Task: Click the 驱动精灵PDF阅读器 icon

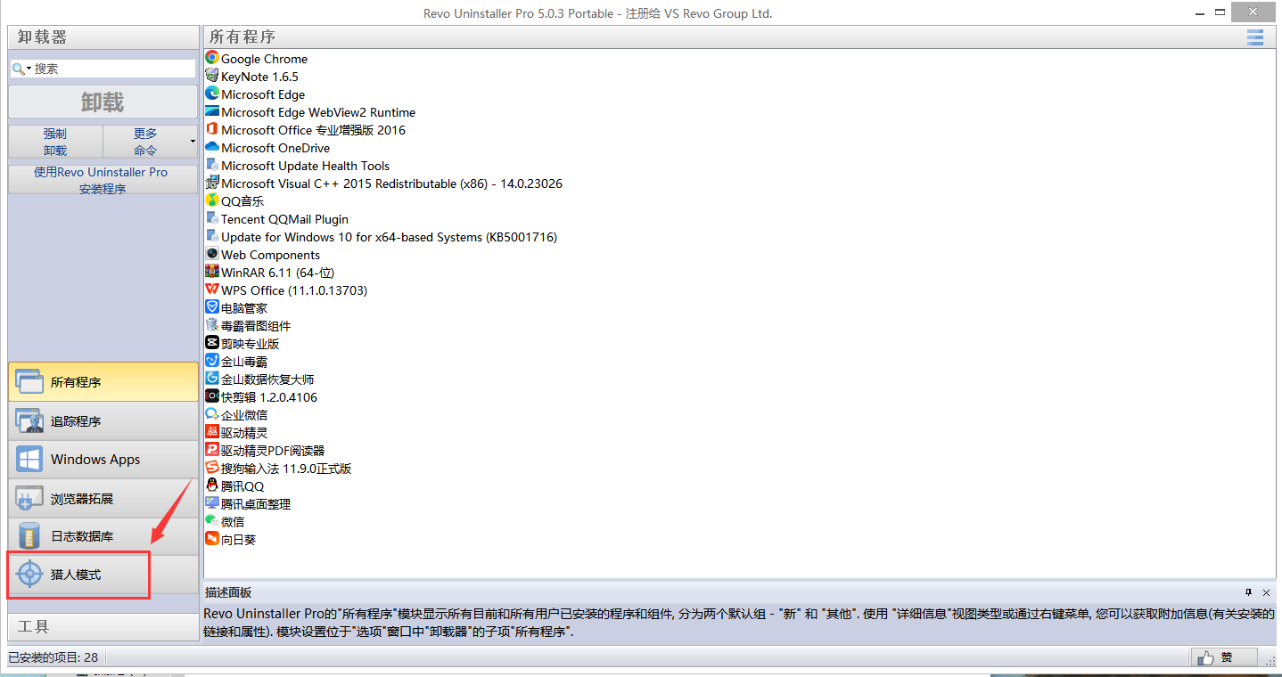Action: pos(212,450)
